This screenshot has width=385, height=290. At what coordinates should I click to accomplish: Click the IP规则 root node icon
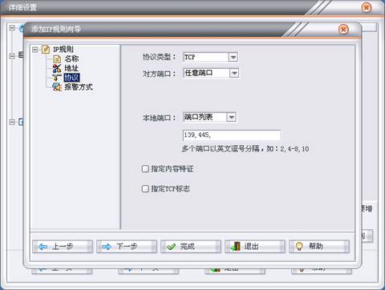pyautogui.click(x=46, y=50)
